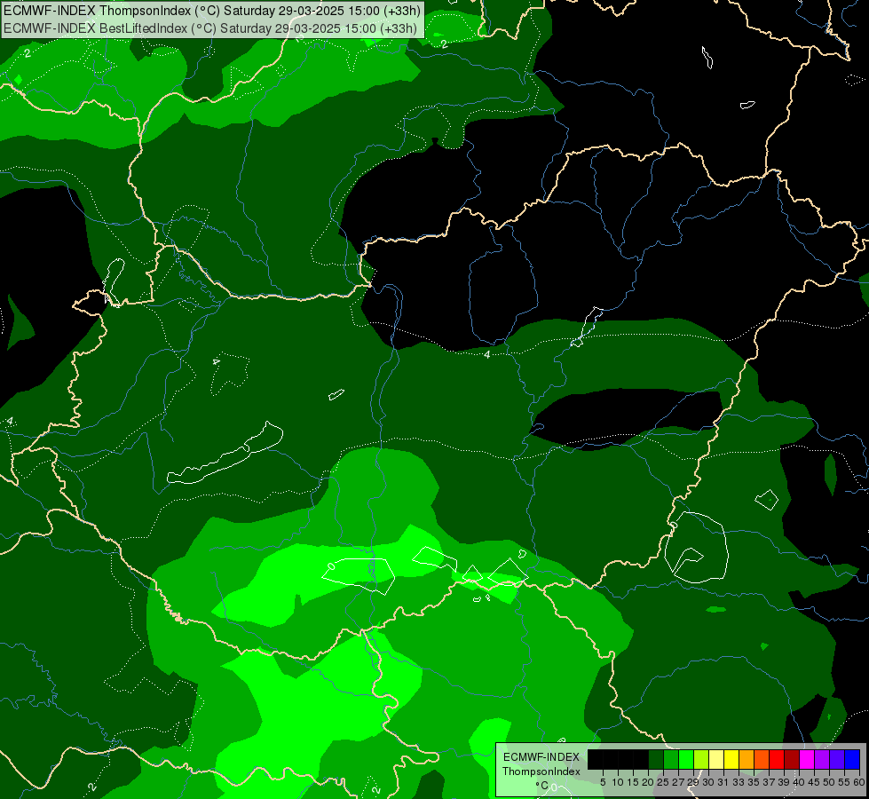Click legend scale value 30
The height and width of the screenshot is (799, 869).
(708, 782)
